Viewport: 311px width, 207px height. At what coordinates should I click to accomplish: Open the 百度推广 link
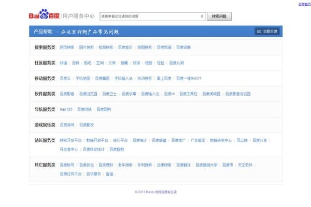(x=178, y=140)
